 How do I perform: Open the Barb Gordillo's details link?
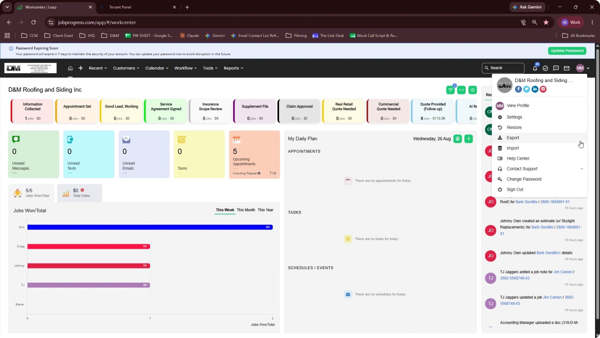(549, 253)
